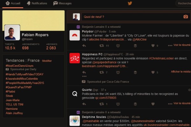Viewport: 191px width, 127px height.
Task: Open the @equipedefrance mention
Action: tap(104, 62)
